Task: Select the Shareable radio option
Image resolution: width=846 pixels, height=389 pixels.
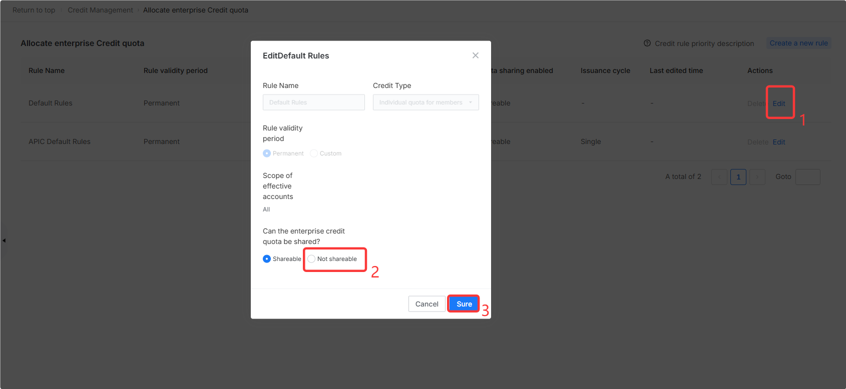Action: tap(267, 259)
